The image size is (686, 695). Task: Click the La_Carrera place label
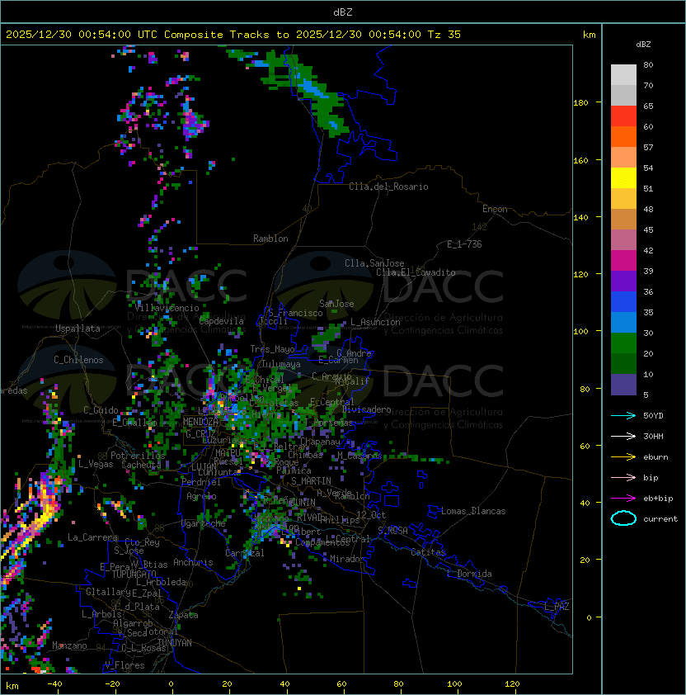[92, 537]
